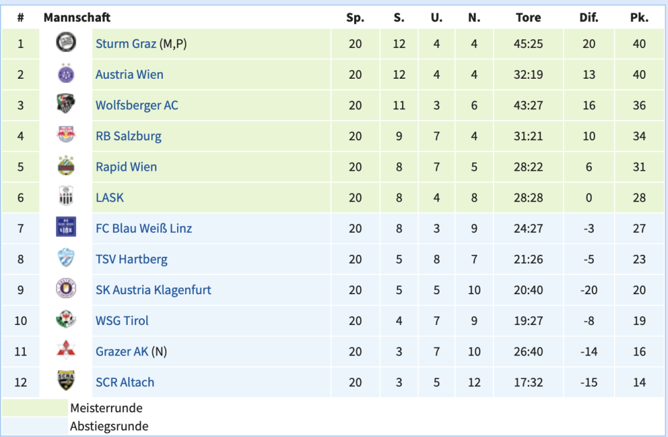Click the TSV Hartberg club crest
The image size is (668, 437).
click(x=65, y=259)
